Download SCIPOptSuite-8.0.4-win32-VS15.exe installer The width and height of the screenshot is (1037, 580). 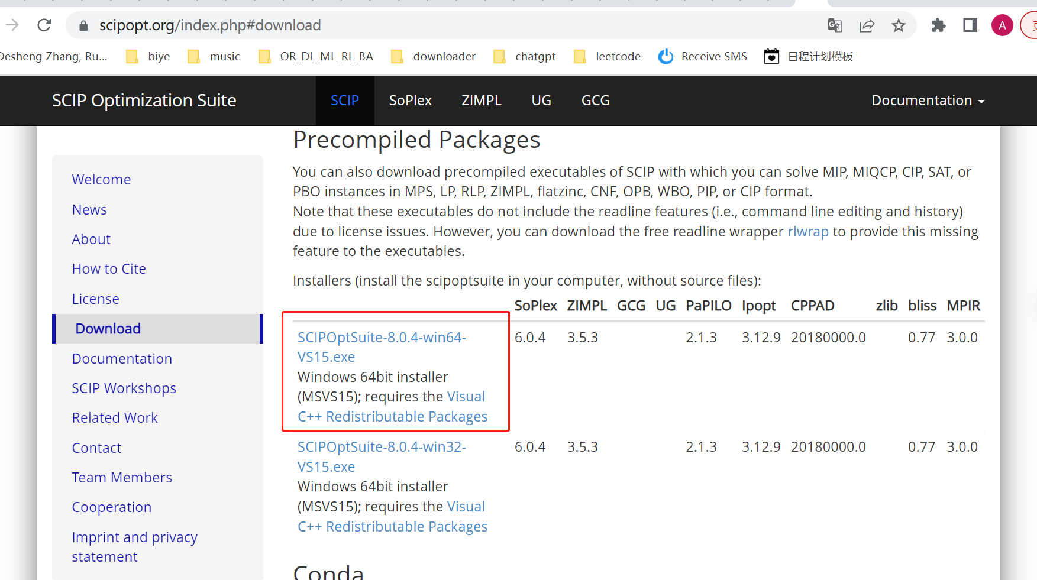[x=382, y=456]
